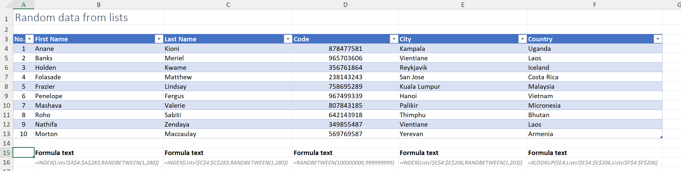Select last name cell Meriel
Image resolution: width=681 pixels, height=171 pixels.
(228, 58)
